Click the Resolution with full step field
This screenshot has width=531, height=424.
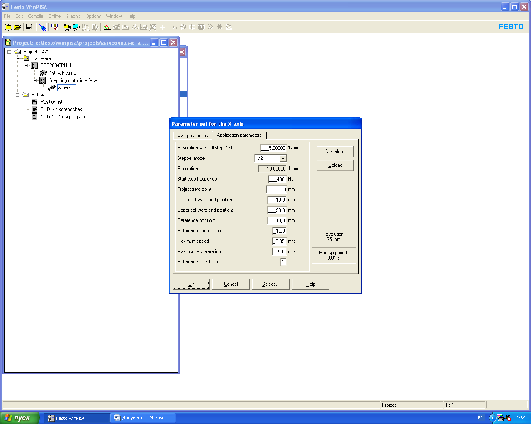[x=273, y=148]
